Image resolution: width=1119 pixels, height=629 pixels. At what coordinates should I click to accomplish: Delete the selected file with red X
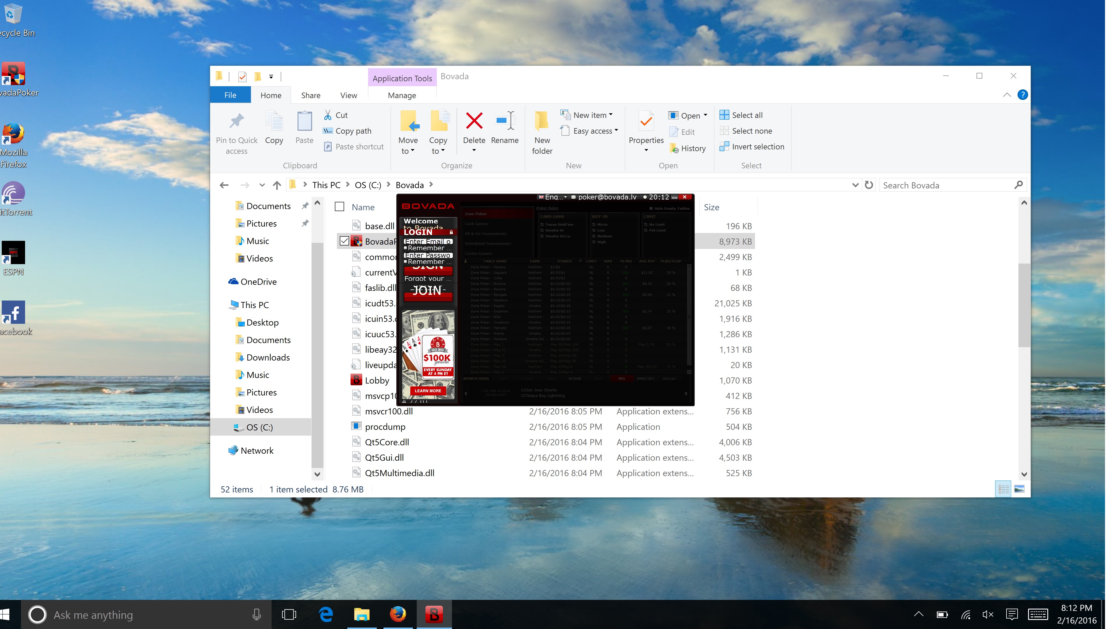[x=474, y=121]
